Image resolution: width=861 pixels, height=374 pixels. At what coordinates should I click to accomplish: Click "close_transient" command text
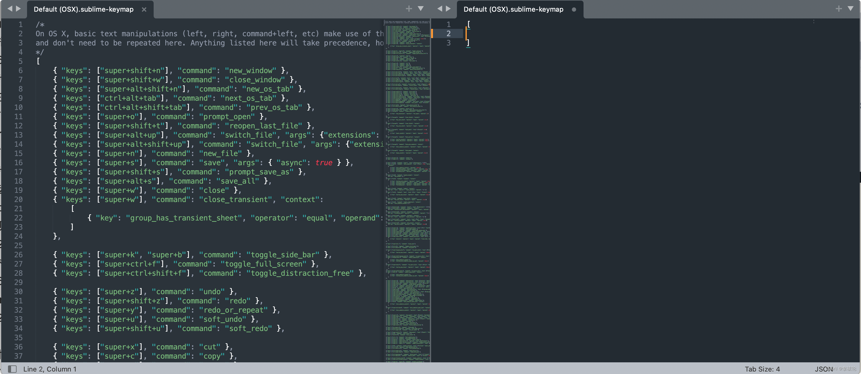point(236,199)
